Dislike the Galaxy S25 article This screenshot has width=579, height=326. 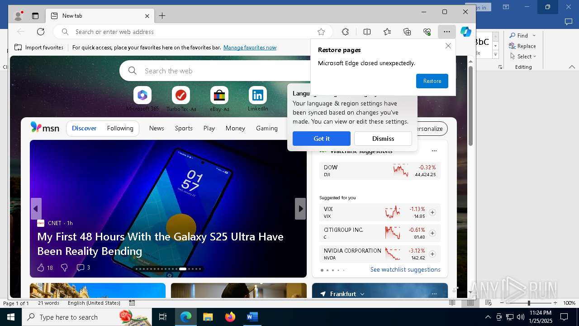(x=64, y=268)
